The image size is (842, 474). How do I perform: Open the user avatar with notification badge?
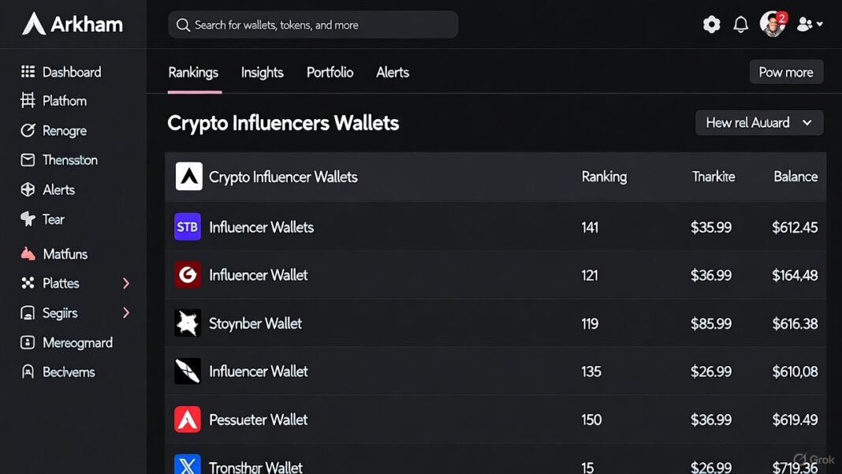coord(773,24)
